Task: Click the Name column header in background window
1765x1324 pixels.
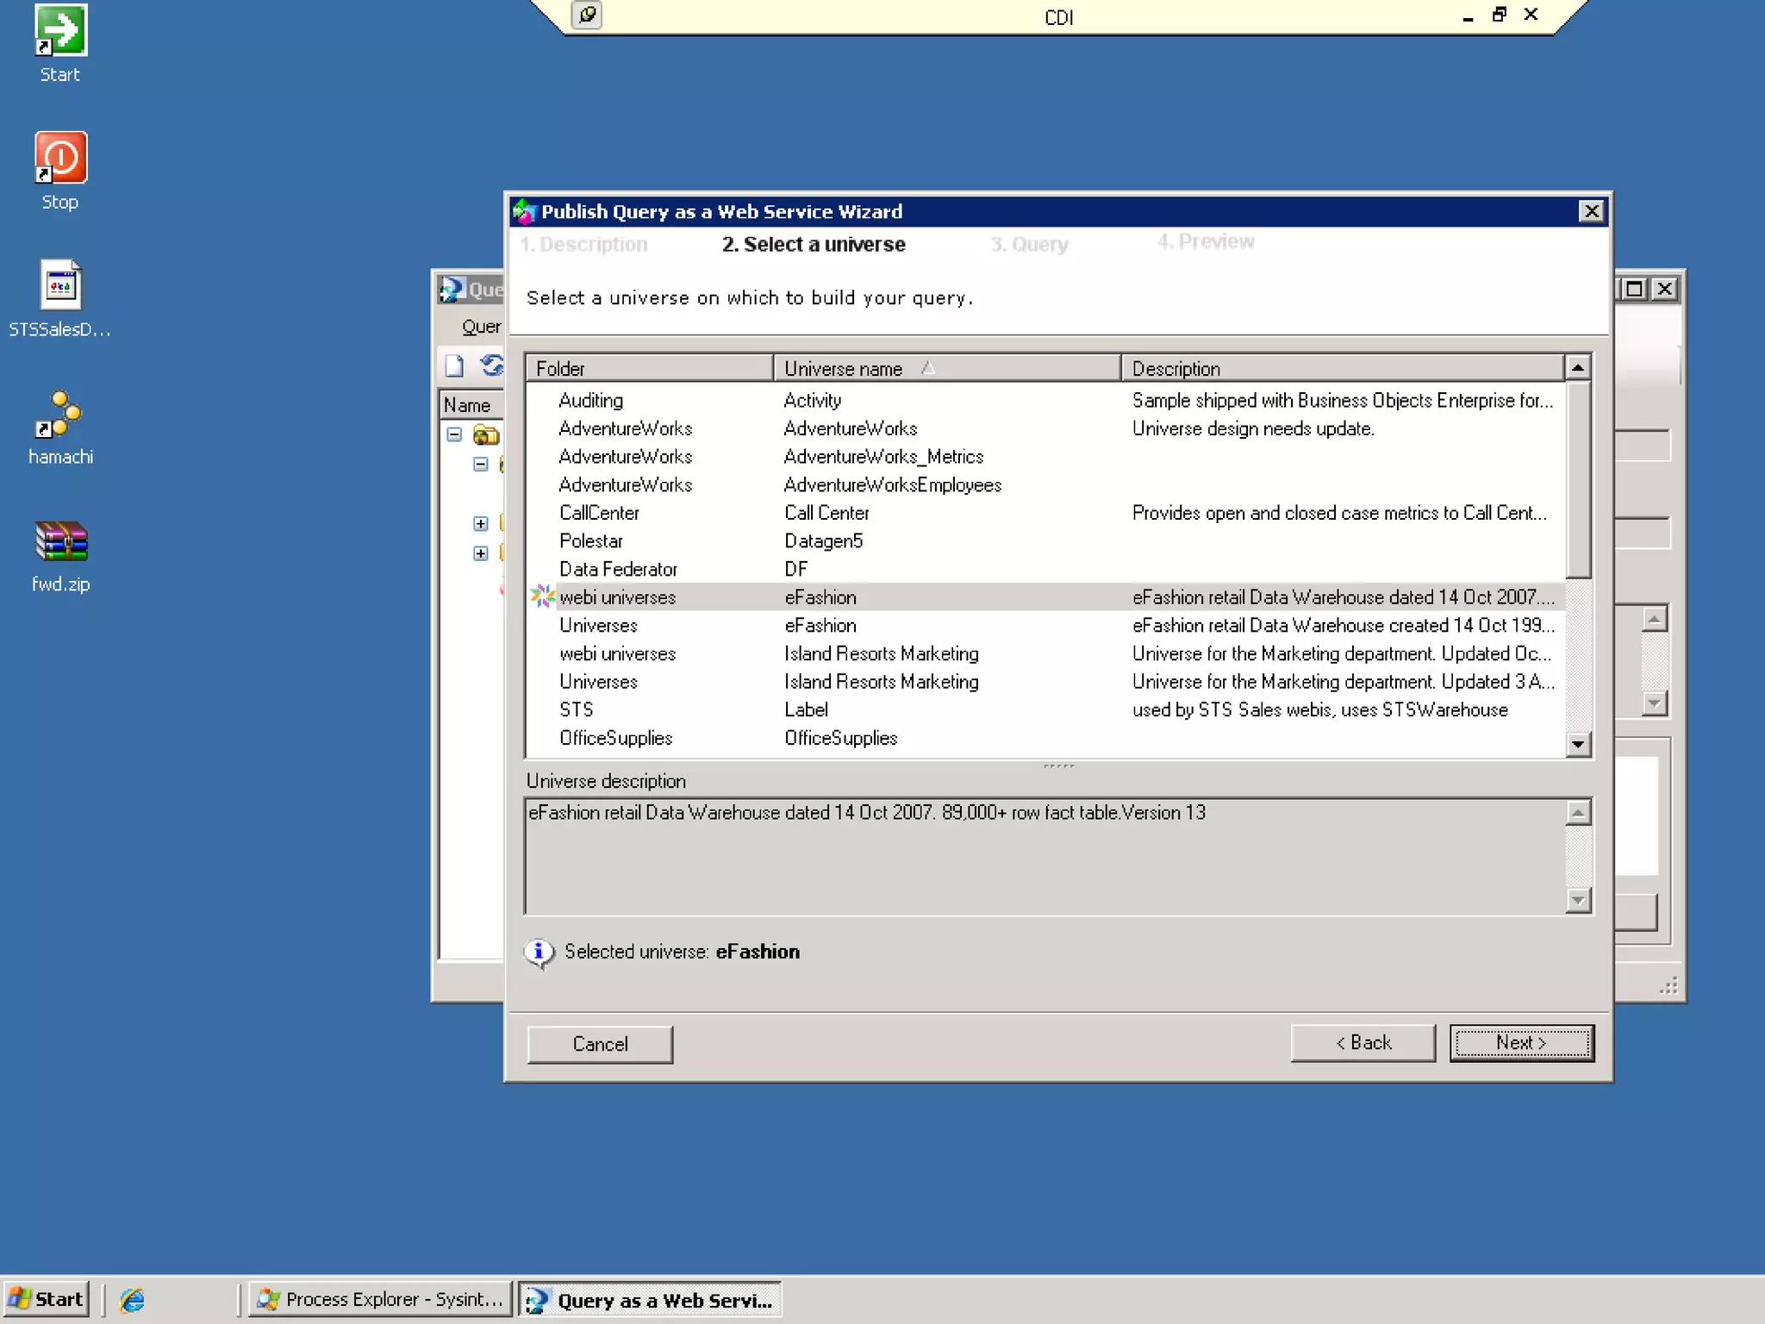Action: click(471, 405)
